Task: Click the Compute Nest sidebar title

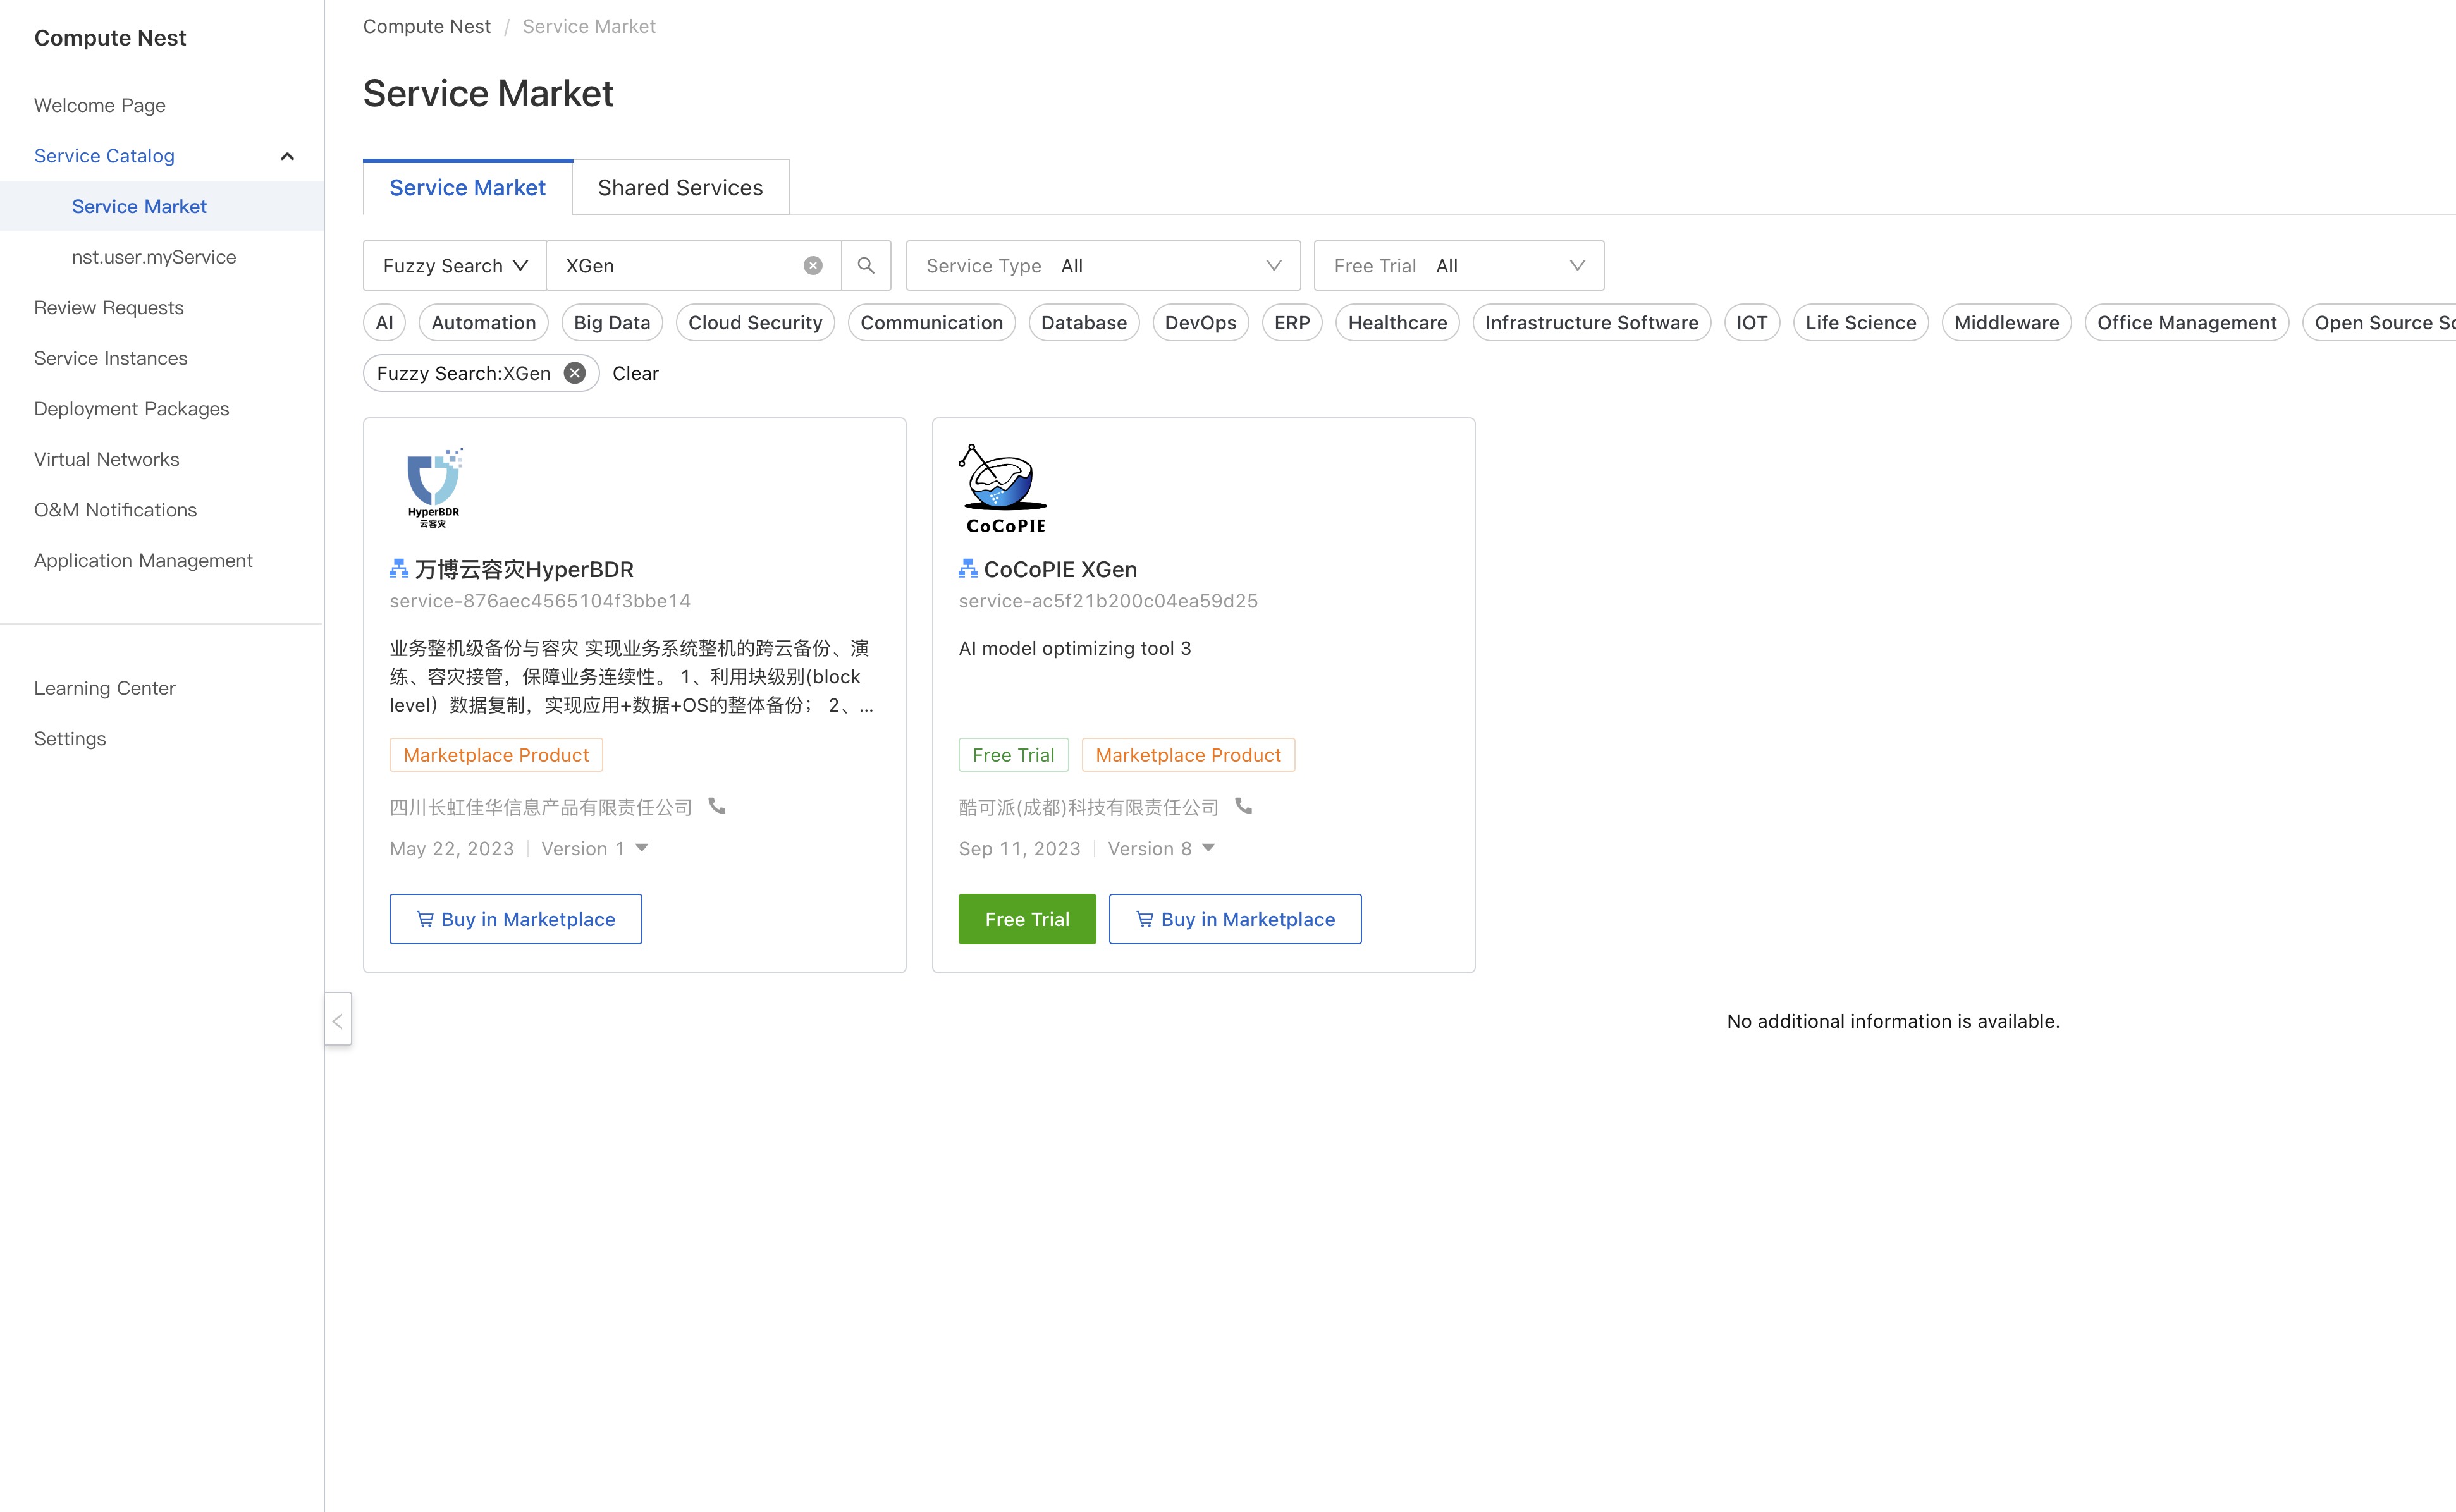Action: pos(110,38)
